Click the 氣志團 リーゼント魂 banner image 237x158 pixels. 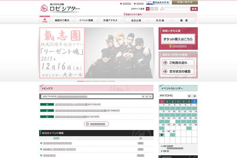tap(96, 53)
